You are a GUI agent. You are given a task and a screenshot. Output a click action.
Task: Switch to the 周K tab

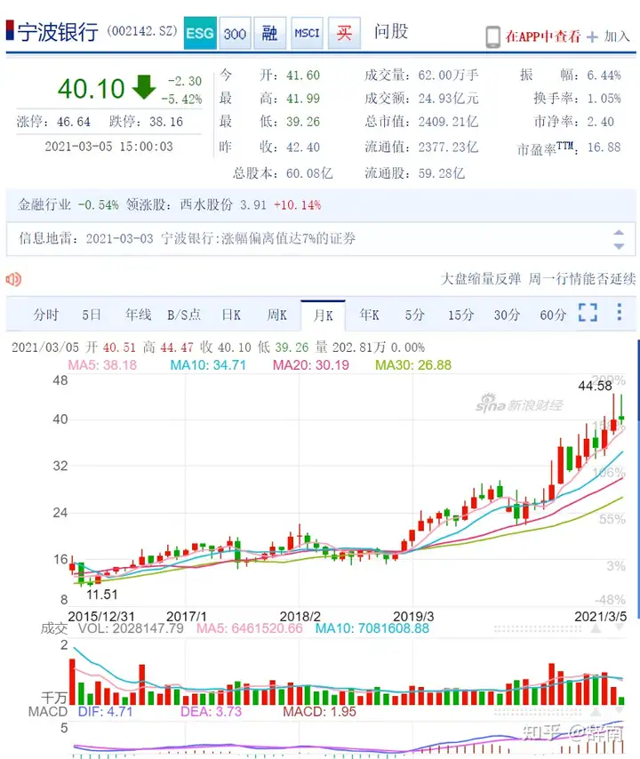click(277, 316)
